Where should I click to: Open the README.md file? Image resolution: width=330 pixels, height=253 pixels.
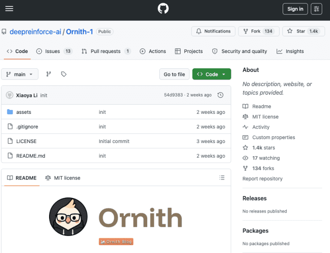coord(31,156)
